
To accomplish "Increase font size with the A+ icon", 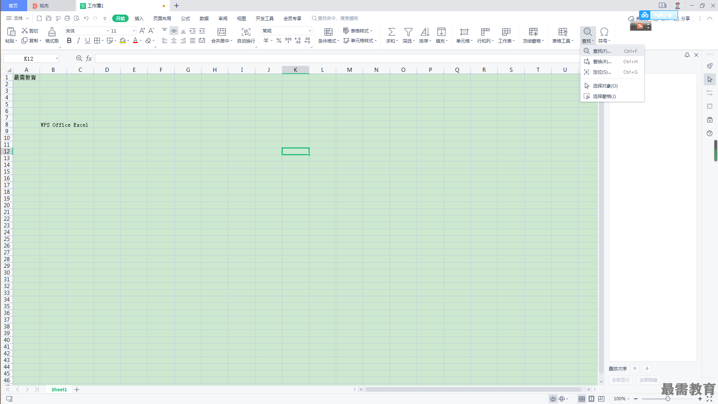I will (142, 31).
